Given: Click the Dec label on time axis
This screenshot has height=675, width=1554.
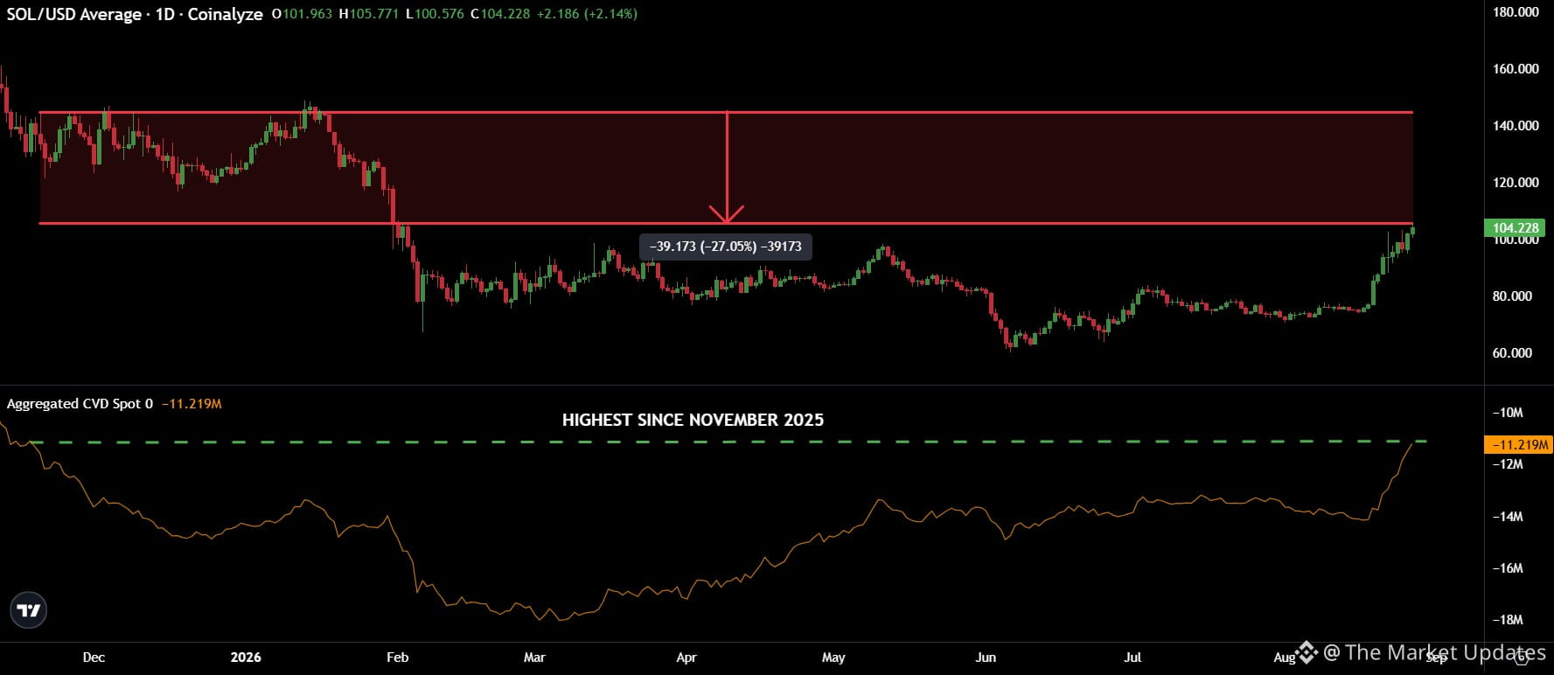Looking at the screenshot, I should (94, 658).
